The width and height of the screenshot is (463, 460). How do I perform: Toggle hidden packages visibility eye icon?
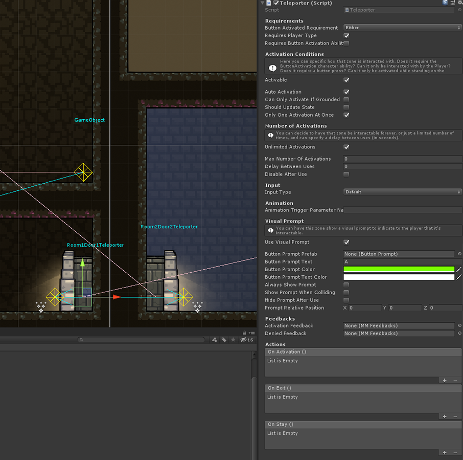244,340
